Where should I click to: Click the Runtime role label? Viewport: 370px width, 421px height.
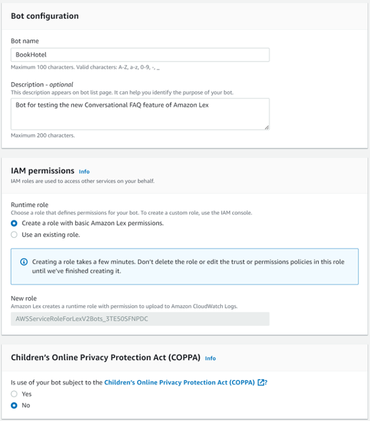point(30,205)
